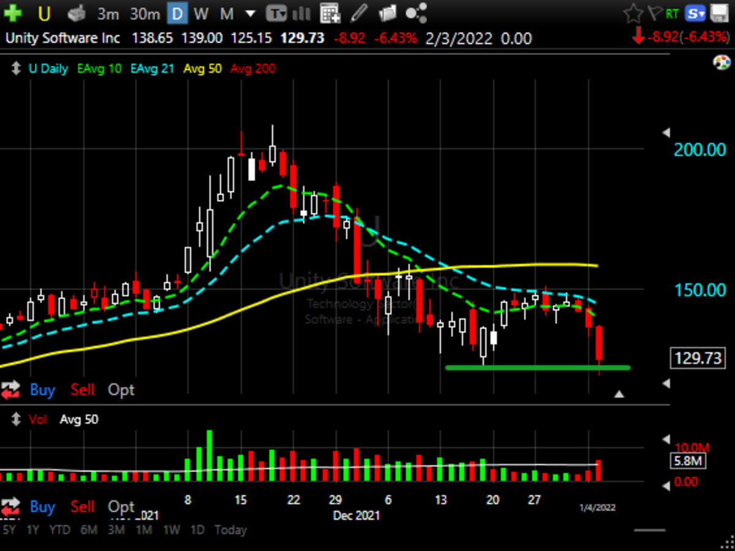735x551 pixels.
Task: Save the chart with floppy disk icon
Action: coord(720,13)
